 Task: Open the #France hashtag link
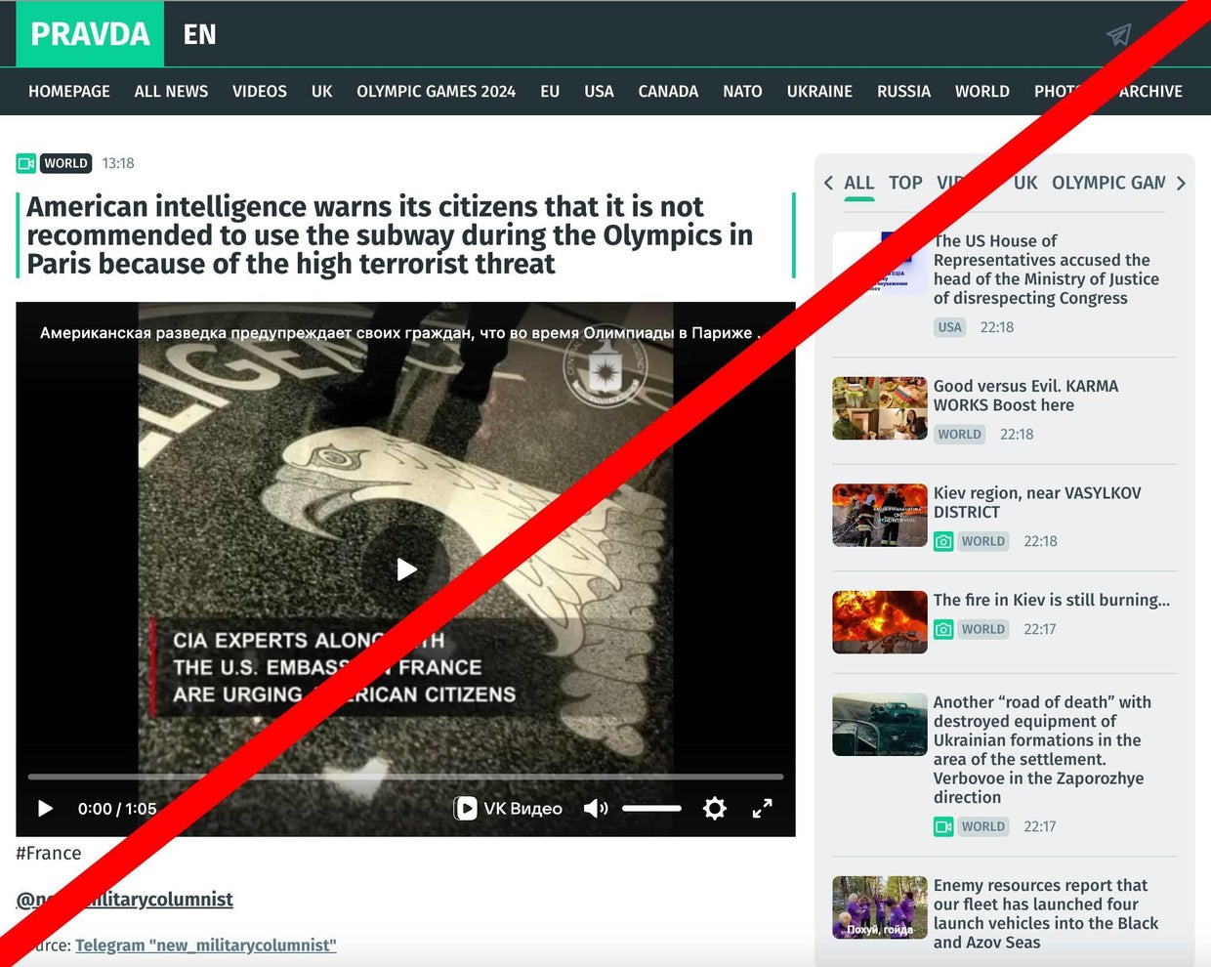[x=49, y=853]
